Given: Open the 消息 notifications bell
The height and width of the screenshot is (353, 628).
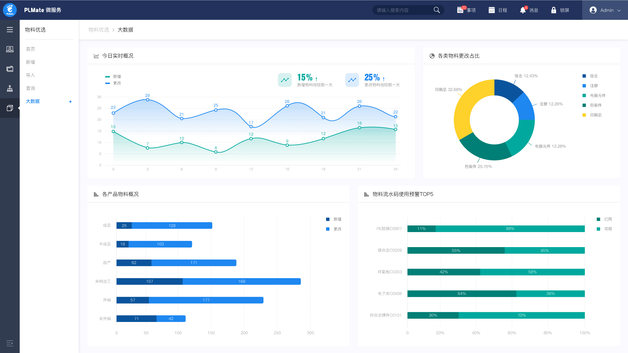Looking at the screenshot, I should (x=523, y=10).
